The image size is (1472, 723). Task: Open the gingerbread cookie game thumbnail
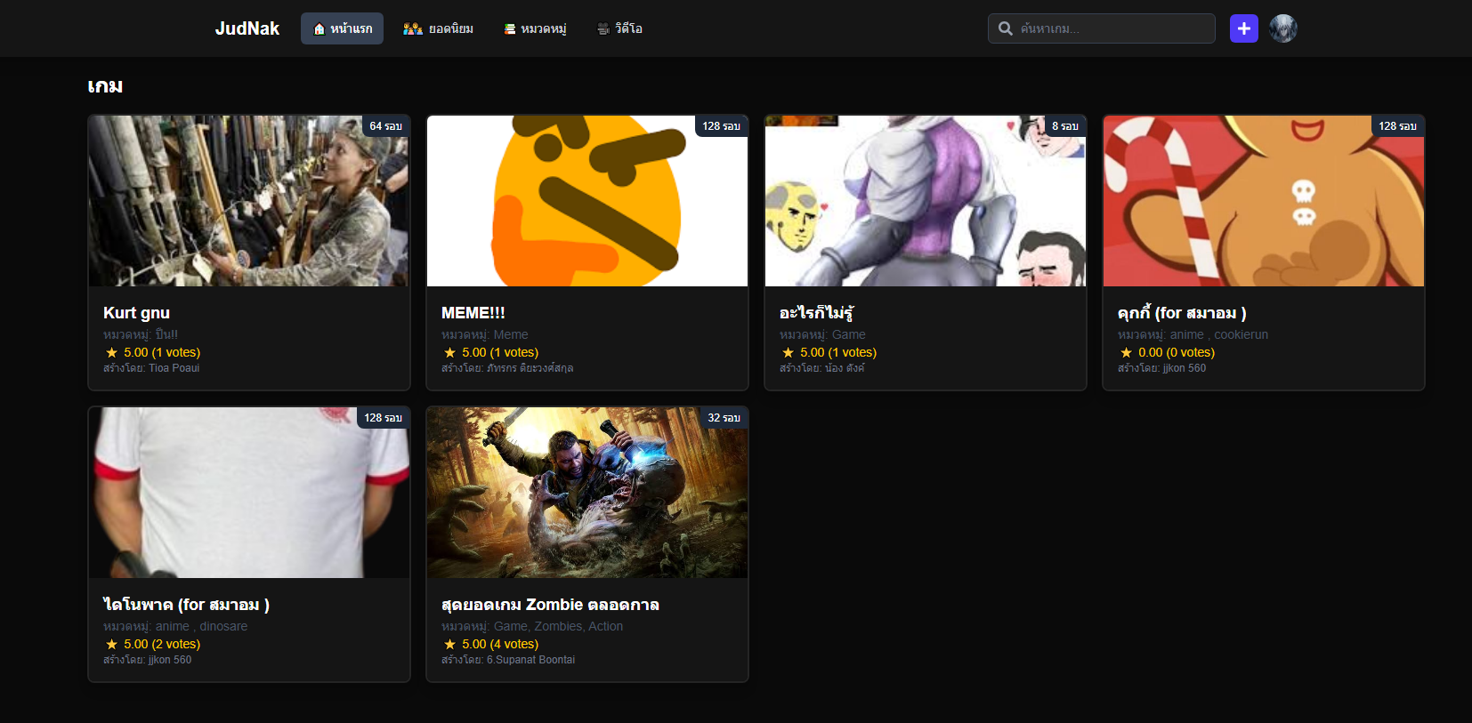[1264, 201]
